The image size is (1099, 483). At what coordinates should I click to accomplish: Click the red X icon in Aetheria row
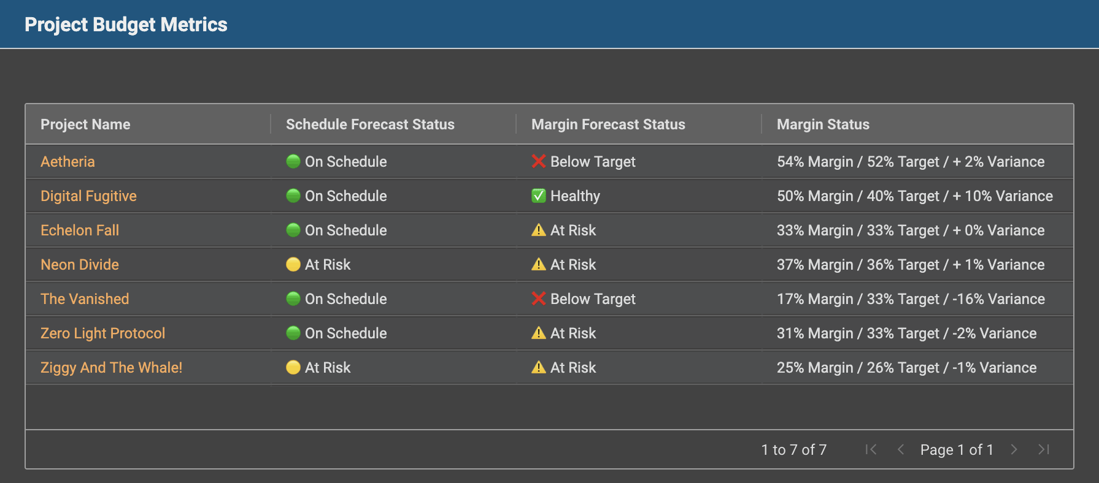pyautogui.click(x=539, y=161)
